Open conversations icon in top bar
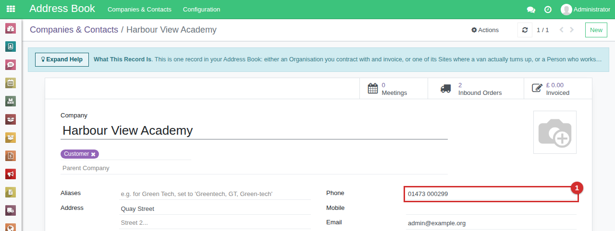Screen dimensions: 615x231 tap(531, 10)
